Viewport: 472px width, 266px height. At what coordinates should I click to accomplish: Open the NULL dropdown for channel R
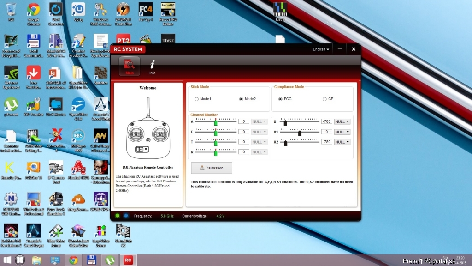[x=259, y=151]
